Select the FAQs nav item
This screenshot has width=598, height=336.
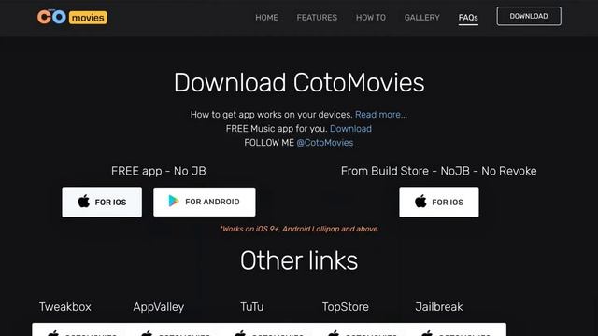click(x=468, y=18)
